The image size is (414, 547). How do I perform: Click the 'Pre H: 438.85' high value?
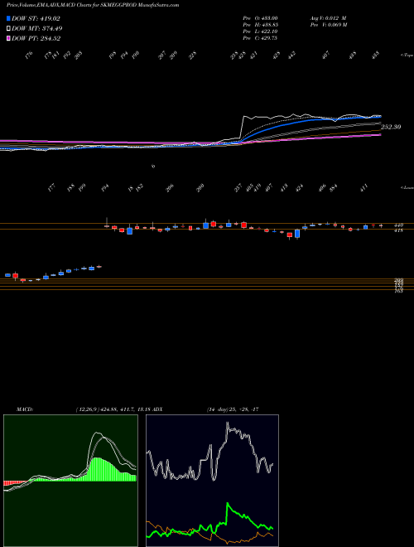pos(260,25)
